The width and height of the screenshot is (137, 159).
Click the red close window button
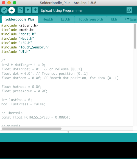pos(4,3)
